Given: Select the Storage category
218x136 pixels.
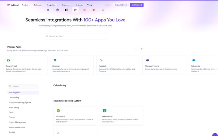Looking at the screenshot, I should (x=12, y=132).
